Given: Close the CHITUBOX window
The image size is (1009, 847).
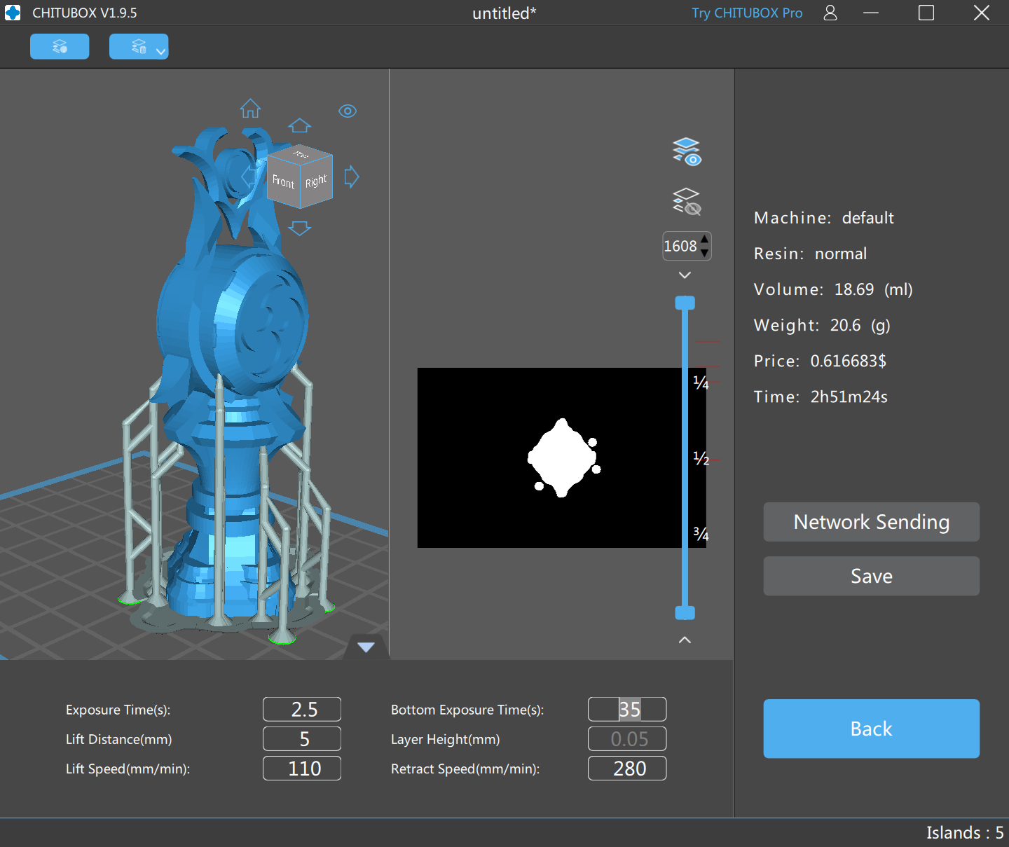Looking at the screenshot, I should pos(982,13).
